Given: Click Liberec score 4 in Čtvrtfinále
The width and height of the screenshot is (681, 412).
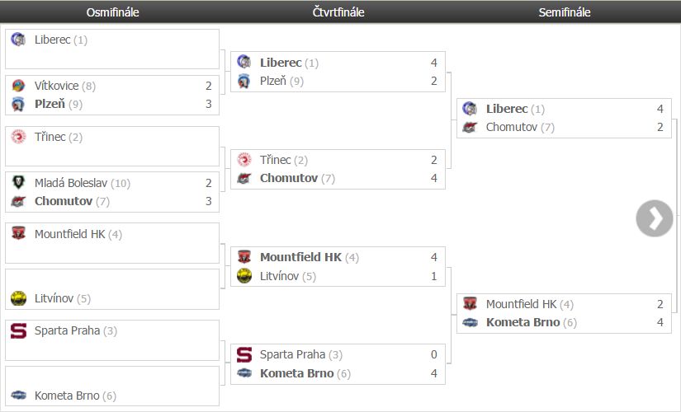Looking at the screenshot, I should (x=433, y=63).
